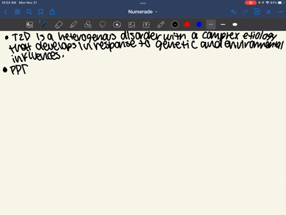This screenshot has height=215, width=286.
Task: Select the Eraser tool
Action: [58, 24]
